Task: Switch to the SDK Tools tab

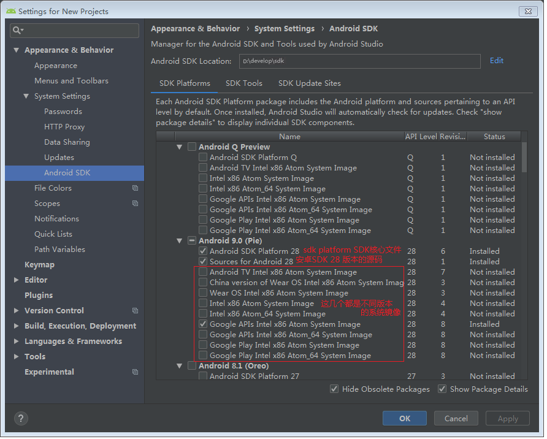Action: point(245,83)
